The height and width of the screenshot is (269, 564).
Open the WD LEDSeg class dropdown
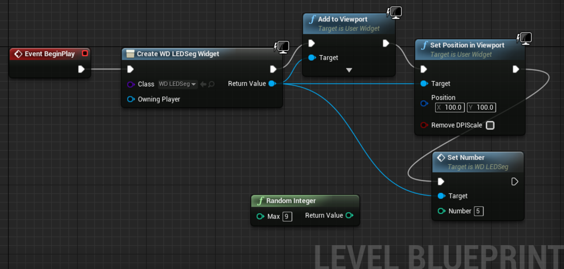click(x=178, y=84)
